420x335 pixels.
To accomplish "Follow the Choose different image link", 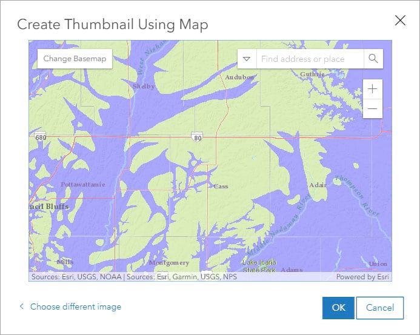I will click(76, 307).
